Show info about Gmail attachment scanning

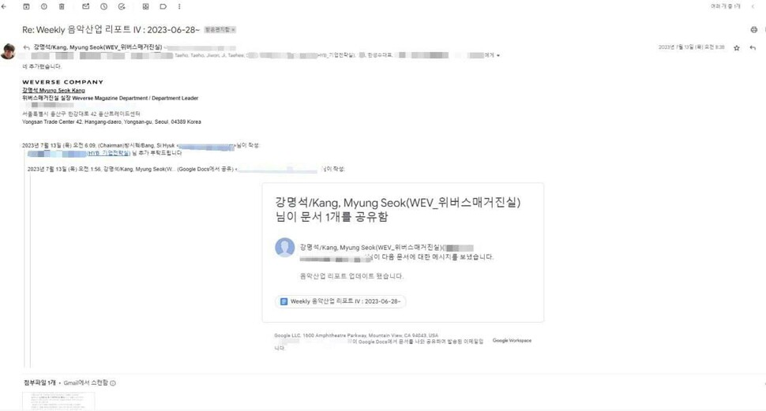113,383
